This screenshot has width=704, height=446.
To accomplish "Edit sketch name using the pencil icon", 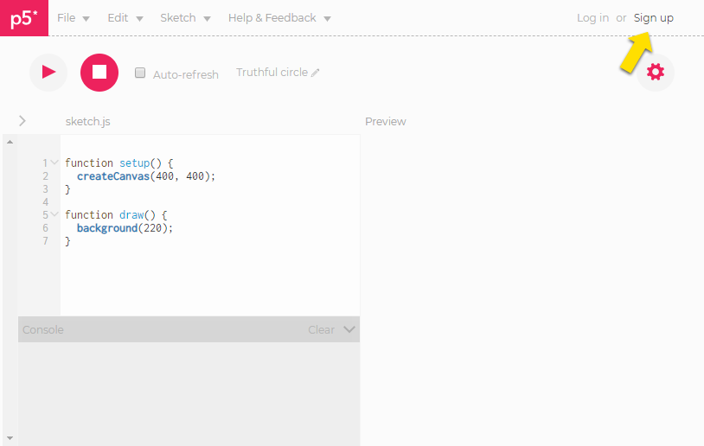I will (315, 73).
